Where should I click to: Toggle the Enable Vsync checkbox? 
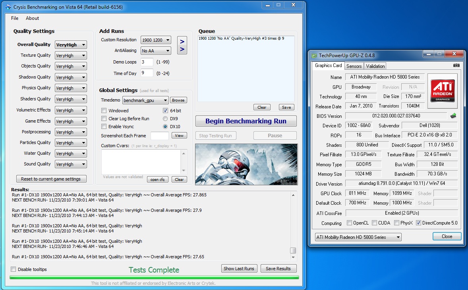(104, 127)
